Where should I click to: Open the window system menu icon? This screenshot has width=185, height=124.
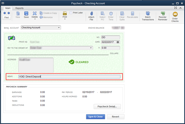tap(3, 3)
